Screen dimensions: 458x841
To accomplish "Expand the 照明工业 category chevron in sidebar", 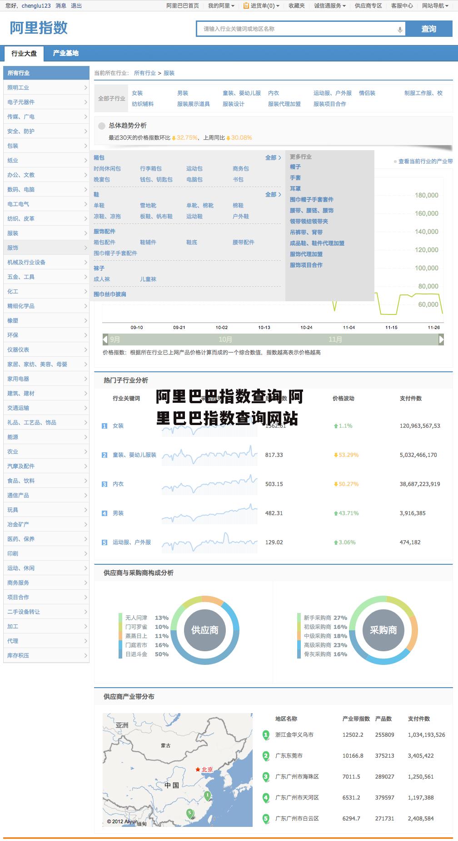I will [85, 88].
